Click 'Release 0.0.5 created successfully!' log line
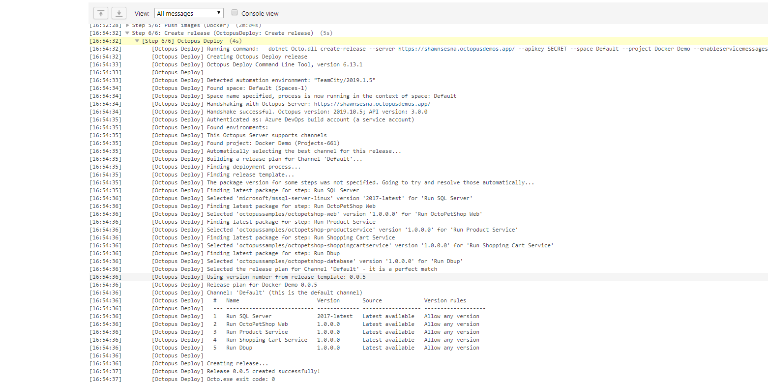Screen dimensions: 768x382 click(x=263, y=371)
